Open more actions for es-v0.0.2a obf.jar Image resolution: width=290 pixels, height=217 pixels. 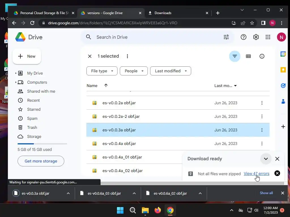262,103
